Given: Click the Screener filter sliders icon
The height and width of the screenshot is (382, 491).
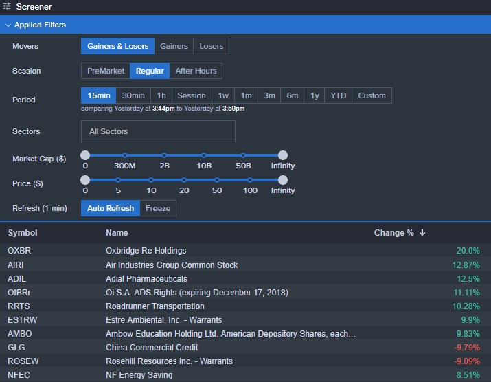Looking at the screenshot, I should click(7, 6).
